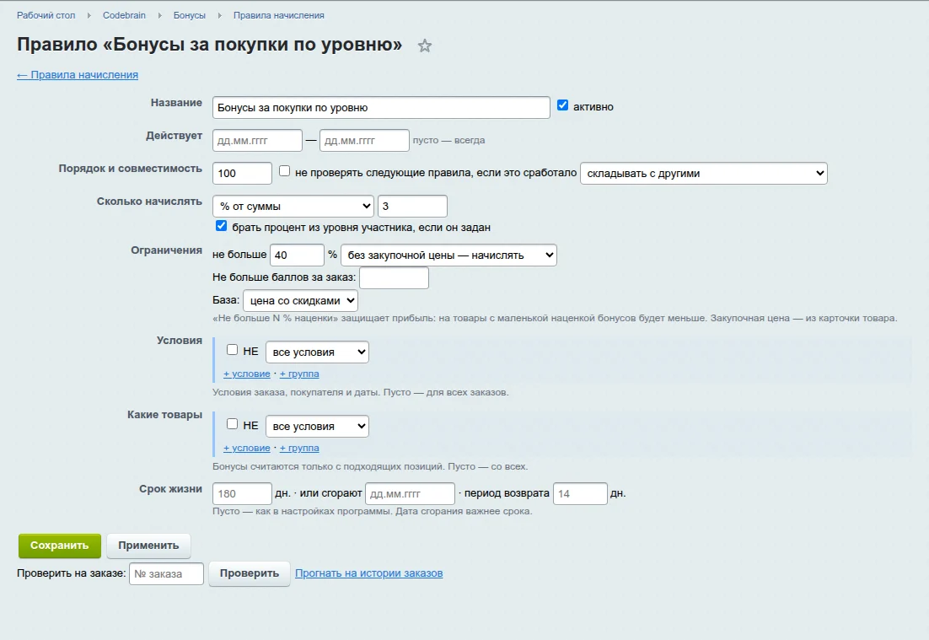The height and width of the screenshot is (640, 929).
Task: Focus the «№ заказа» input field
Action: (x=166, y=573)
